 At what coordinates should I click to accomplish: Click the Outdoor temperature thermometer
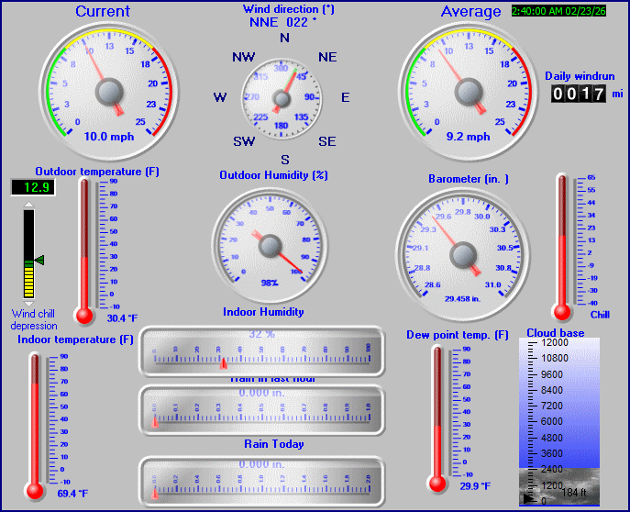[x=85, y=250]
